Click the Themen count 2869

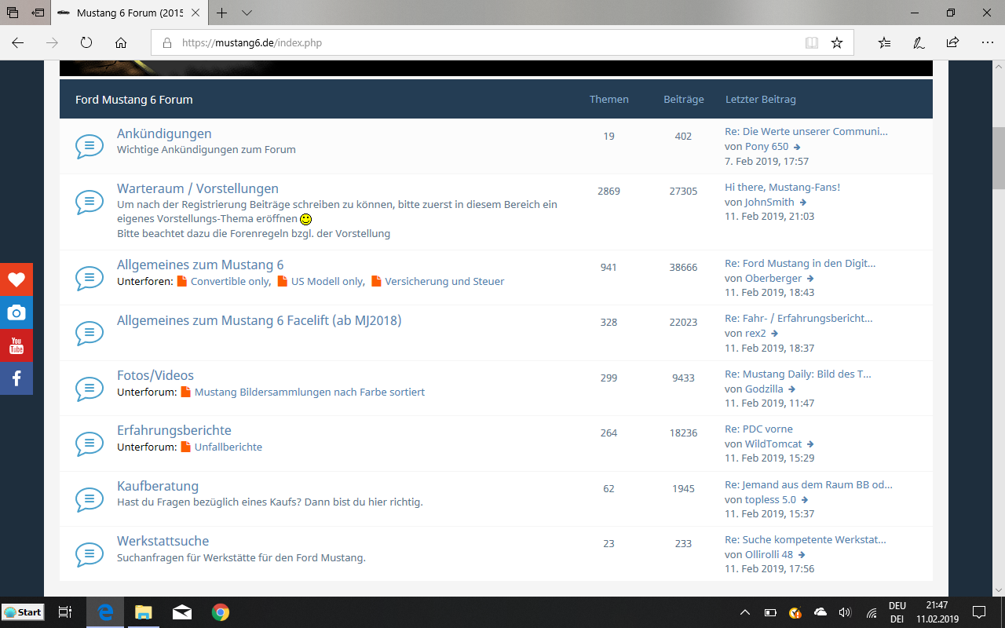click(608, 191)
